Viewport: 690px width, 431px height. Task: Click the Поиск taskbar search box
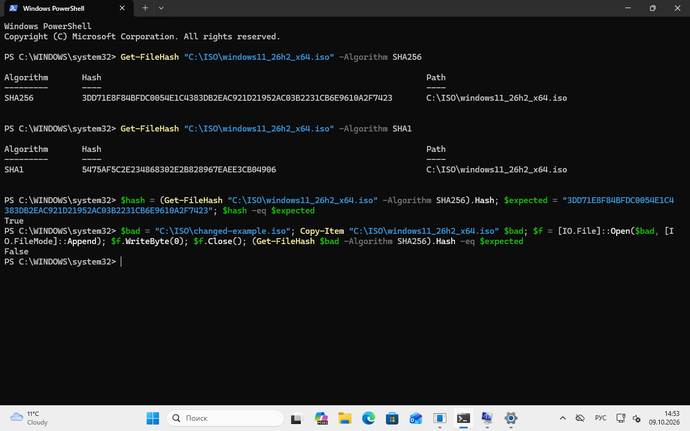pos(225,418)
